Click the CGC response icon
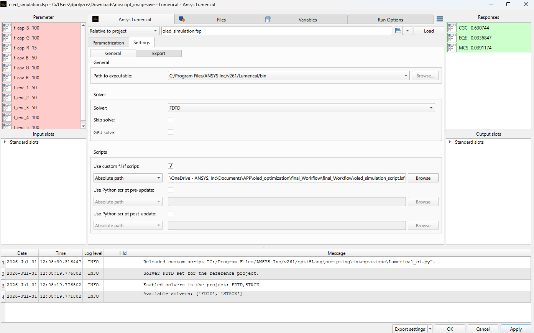534x333 pixels. (x=452, y=28)
